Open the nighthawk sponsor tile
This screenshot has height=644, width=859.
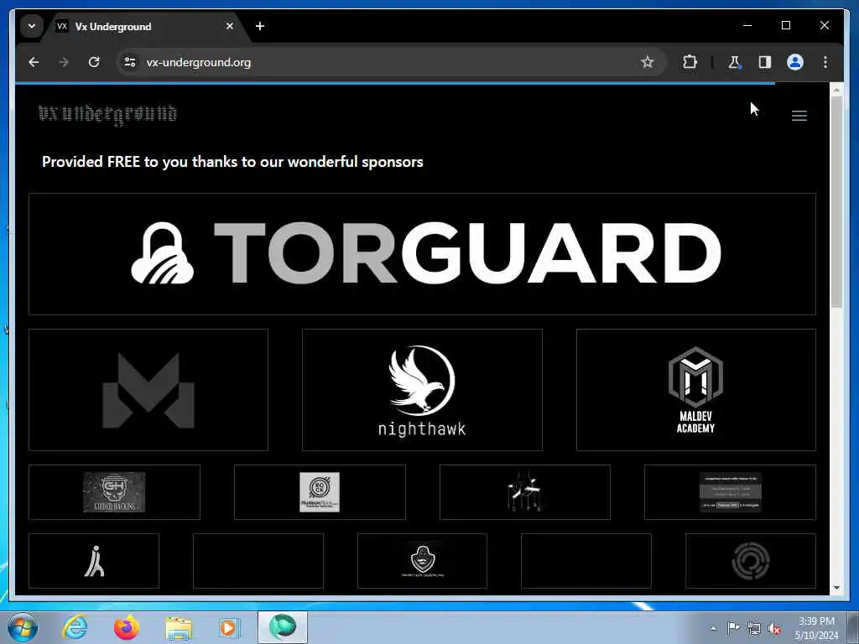422,390
